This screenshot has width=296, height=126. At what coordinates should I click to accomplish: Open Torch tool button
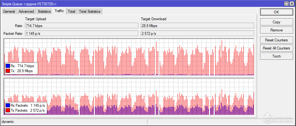click(276, 56)
